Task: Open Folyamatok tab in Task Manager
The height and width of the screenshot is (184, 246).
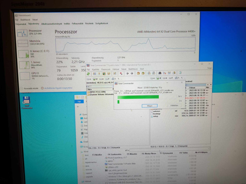Action: coord(21,24)
